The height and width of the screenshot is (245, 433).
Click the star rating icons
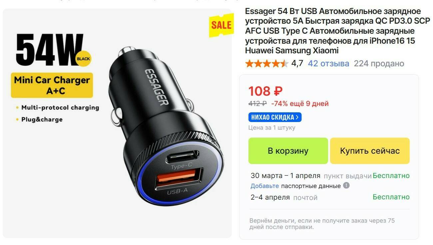pyautogui.click(x=267, y=63)
